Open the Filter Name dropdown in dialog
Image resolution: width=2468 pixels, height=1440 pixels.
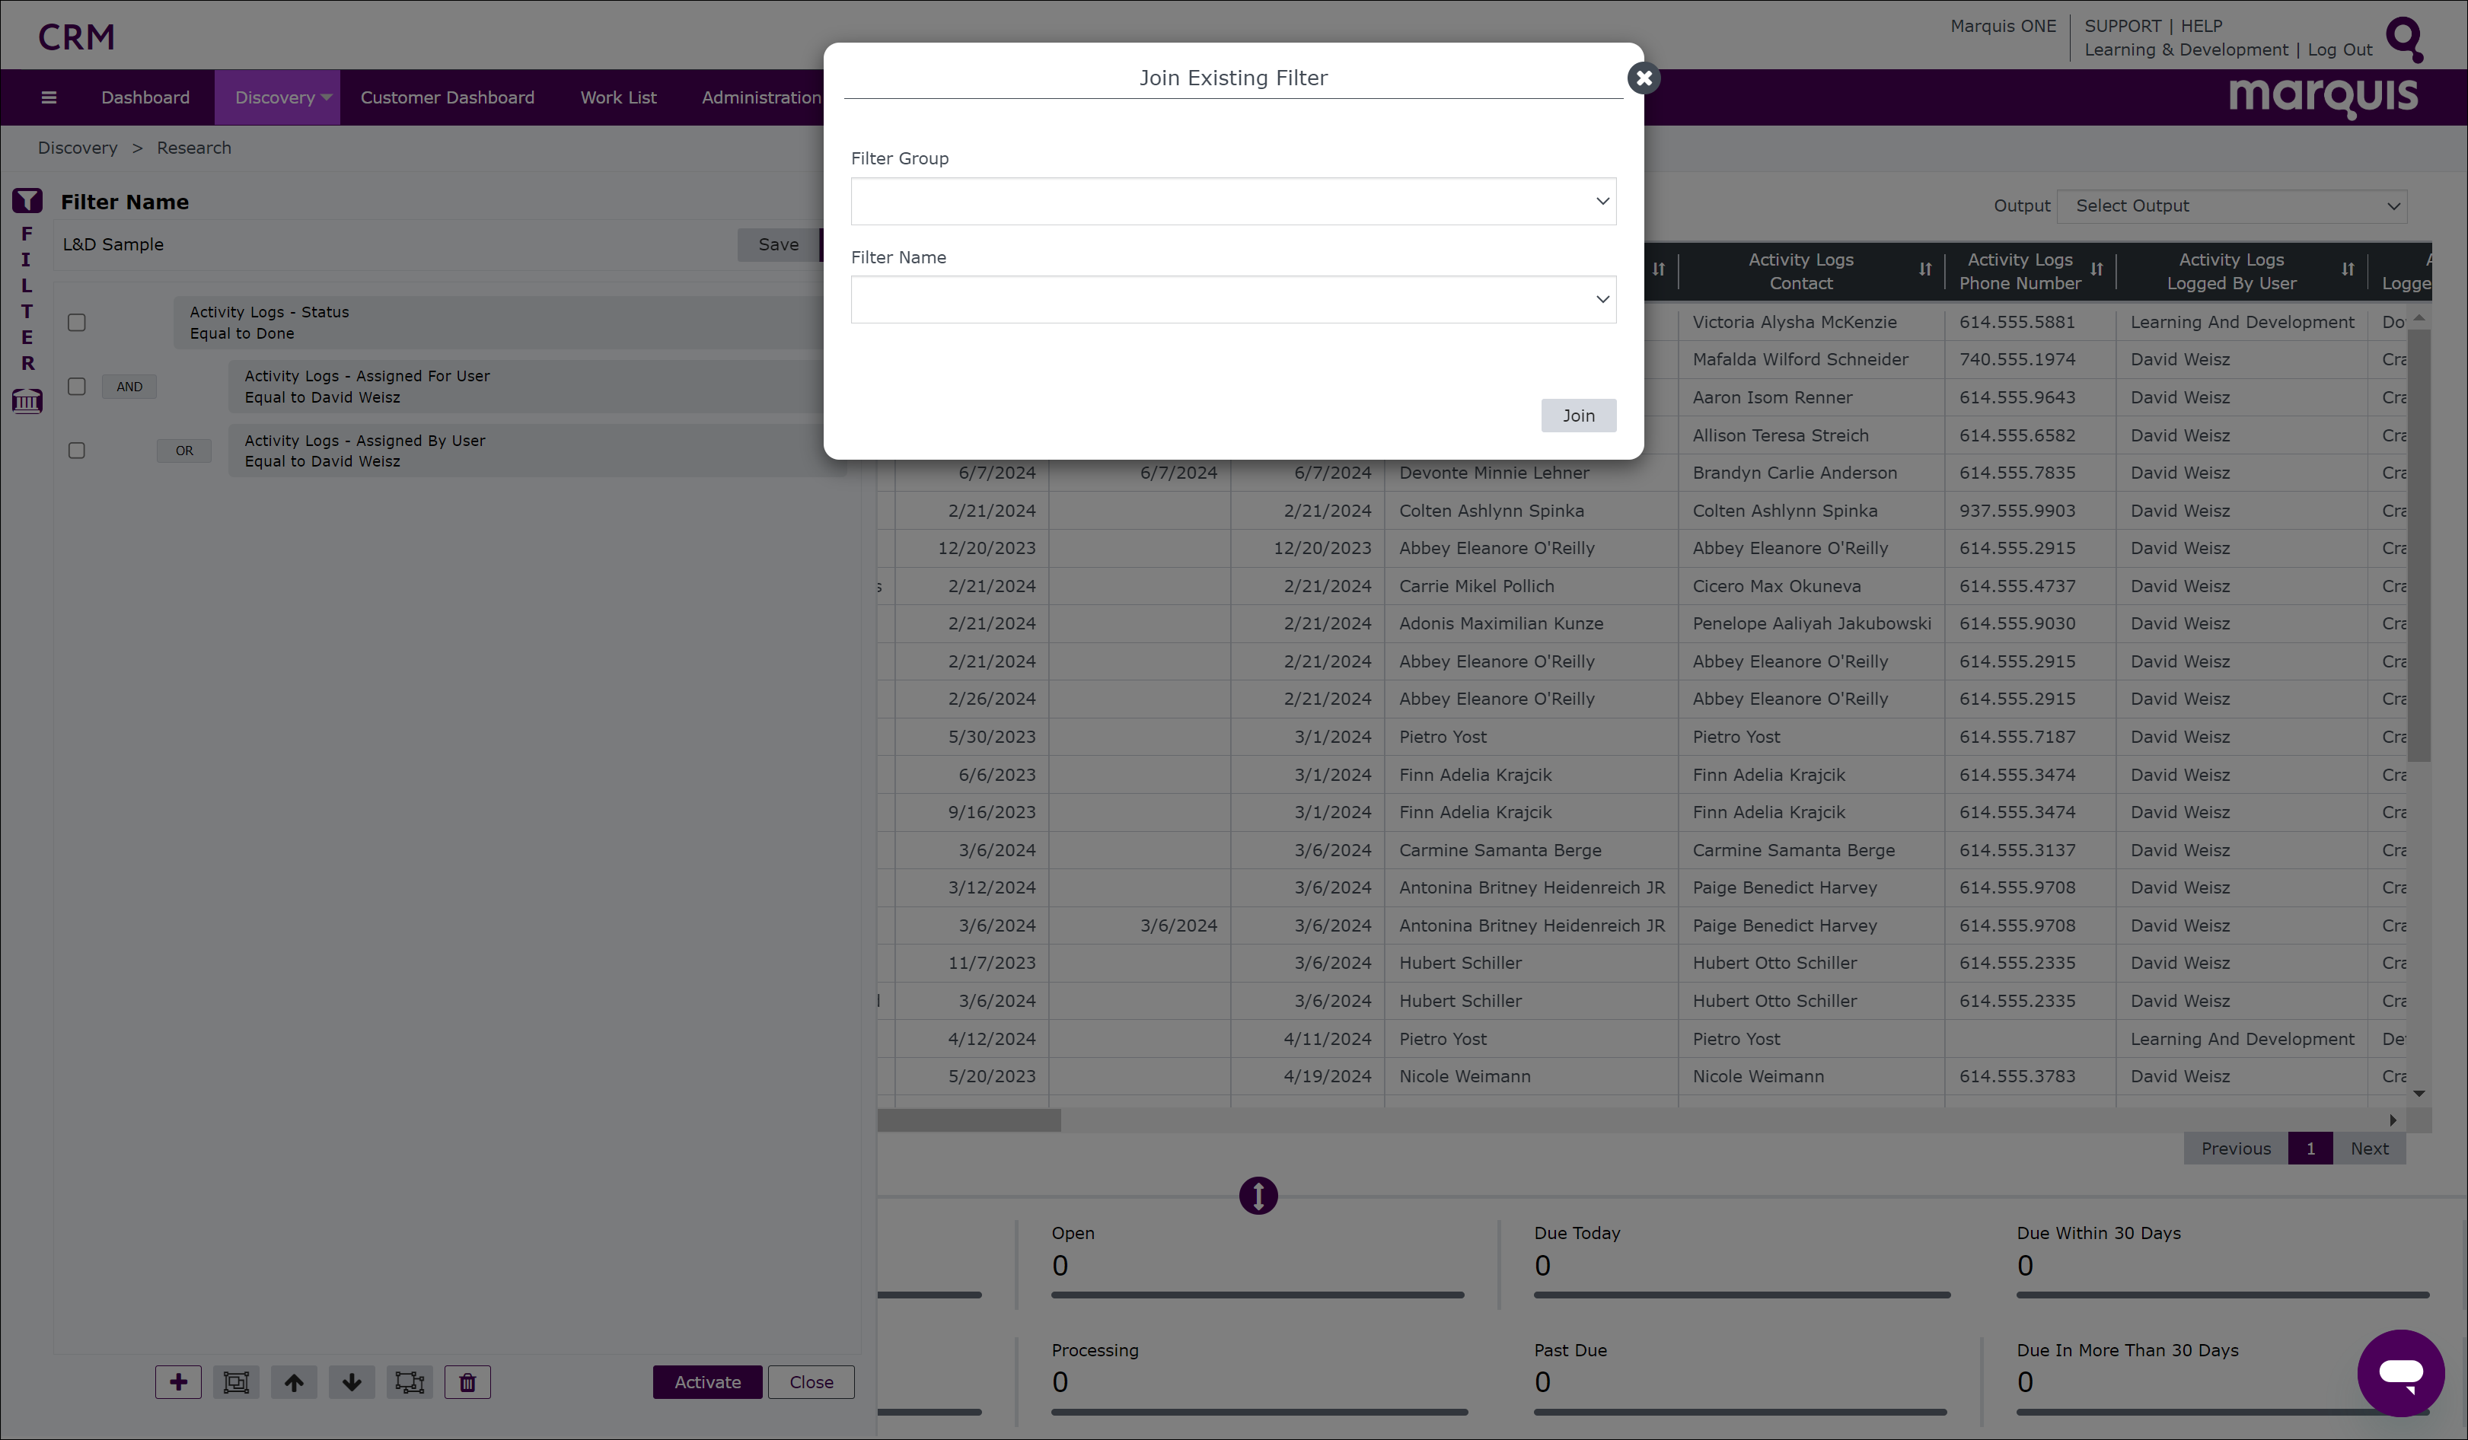click(x=1233, y=300)
